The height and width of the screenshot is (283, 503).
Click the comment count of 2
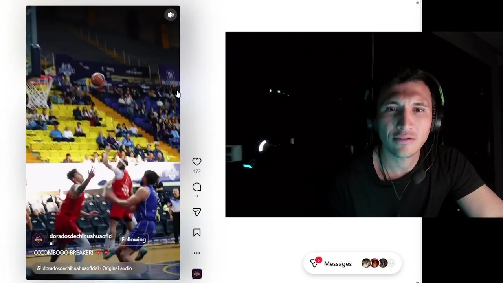pyautogui.click(x=197, y=197)
